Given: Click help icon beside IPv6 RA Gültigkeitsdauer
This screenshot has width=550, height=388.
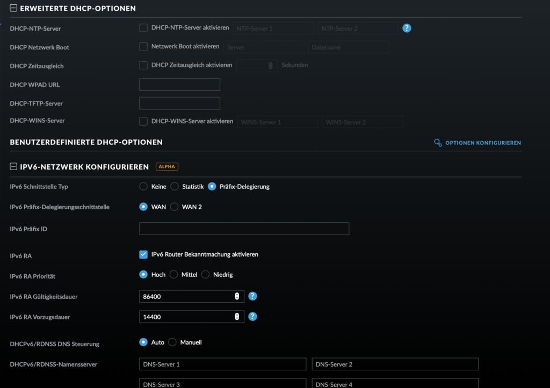Looking at the screenshot, I should point(252,296).
